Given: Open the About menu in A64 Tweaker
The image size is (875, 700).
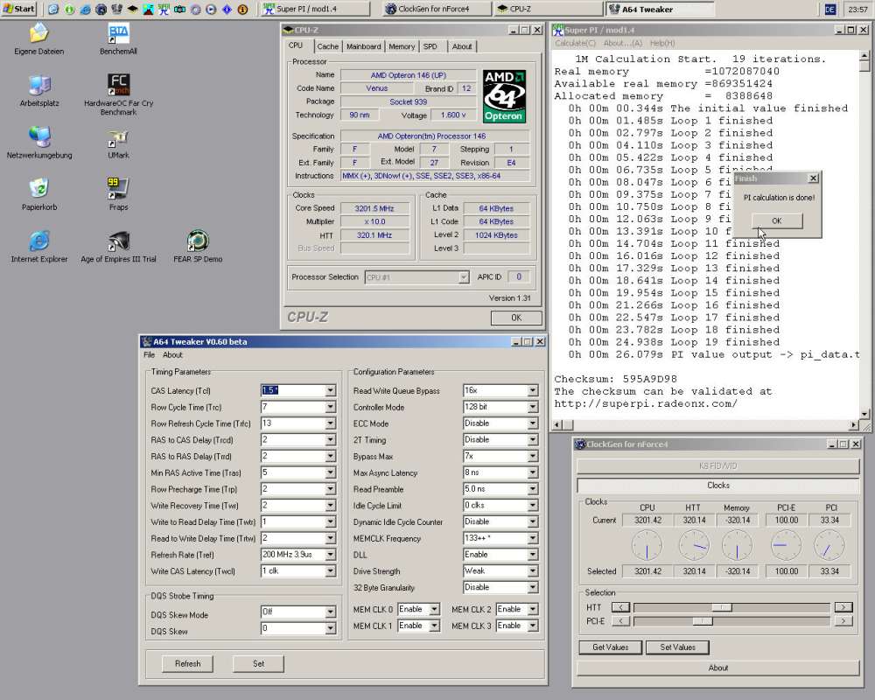Looking at the screenshot, I should (x=172, y=355).
